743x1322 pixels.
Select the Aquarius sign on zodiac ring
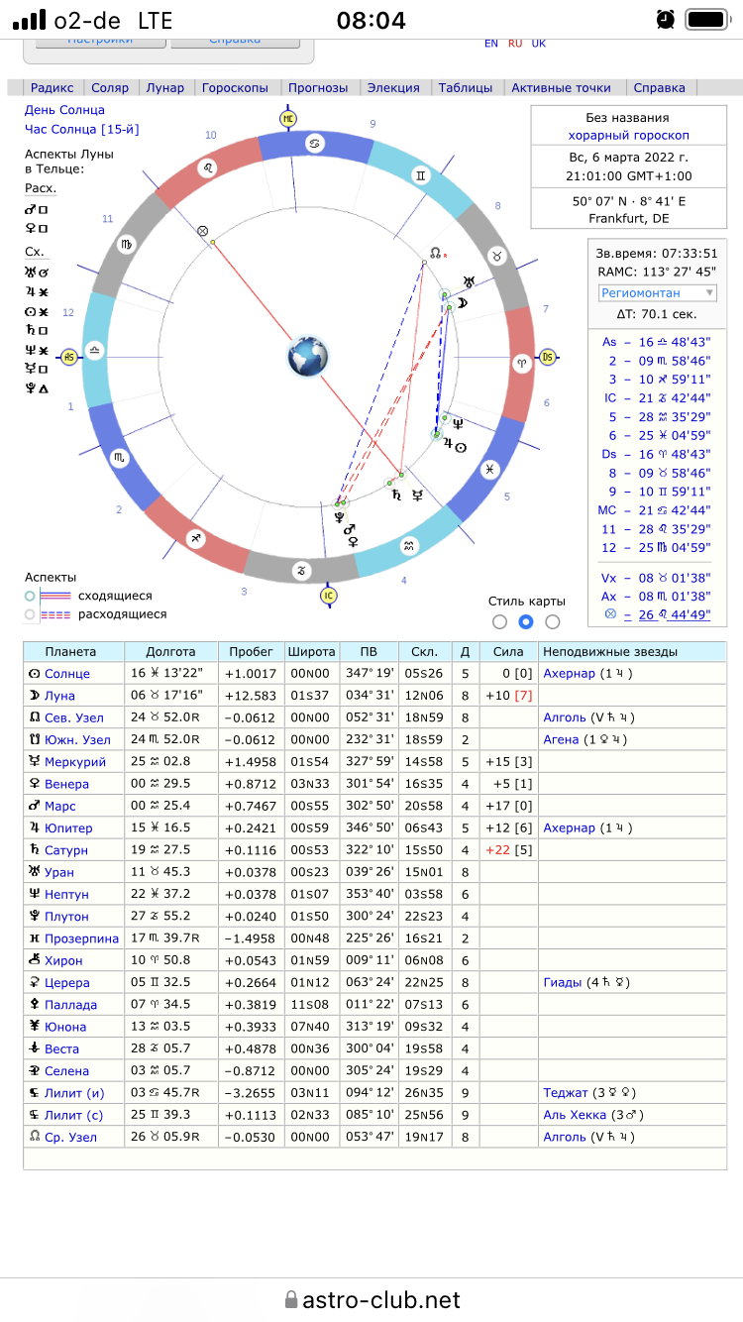(x=408, y=546)
